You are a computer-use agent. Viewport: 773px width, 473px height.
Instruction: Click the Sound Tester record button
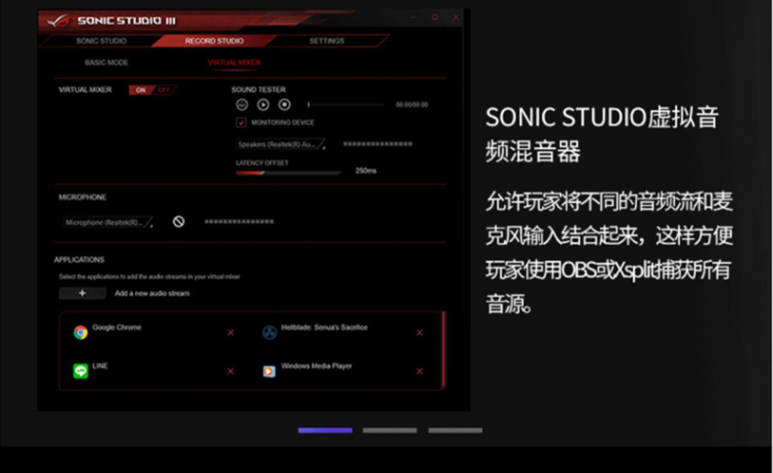(242, 105)
